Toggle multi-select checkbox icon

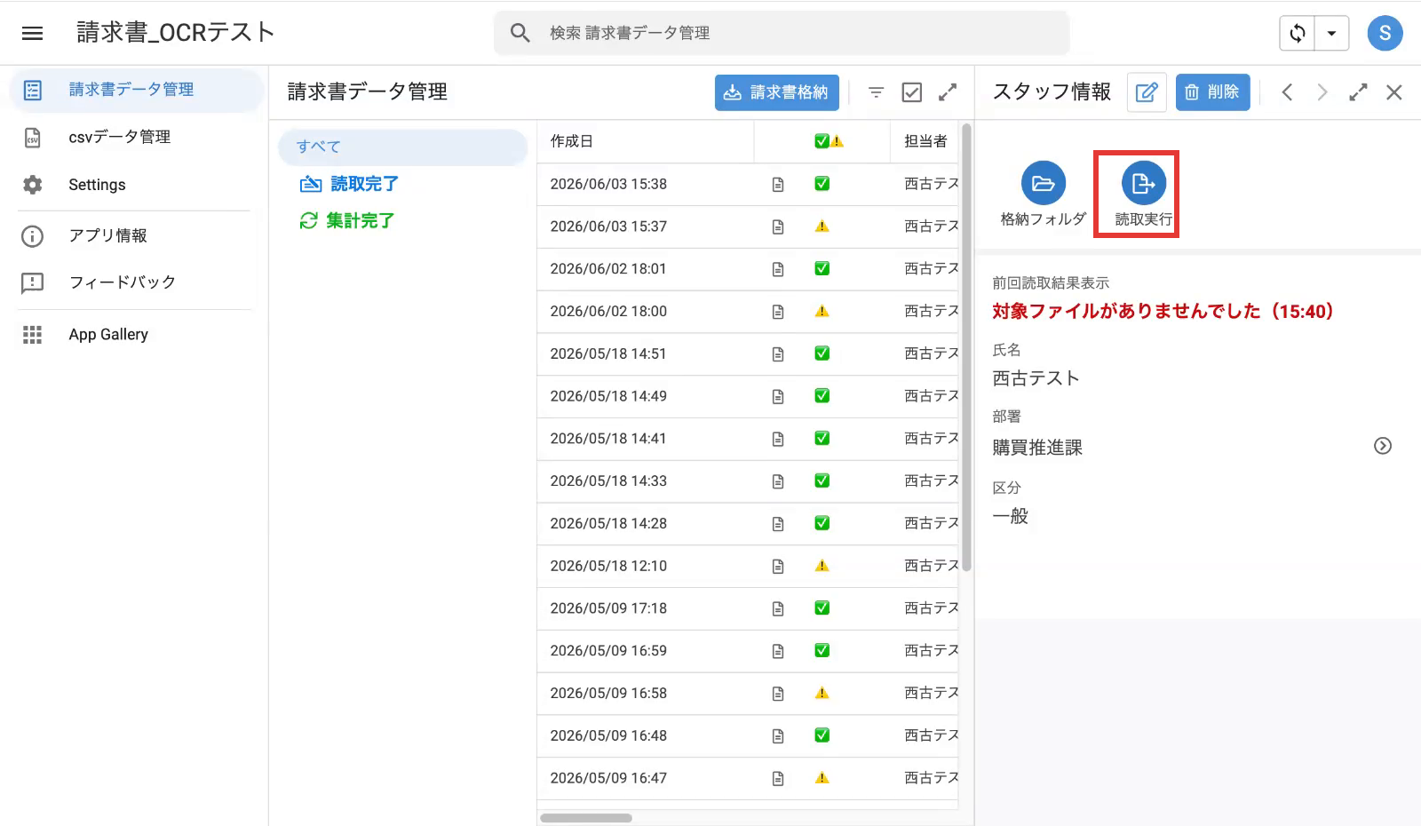click(912, 92)
